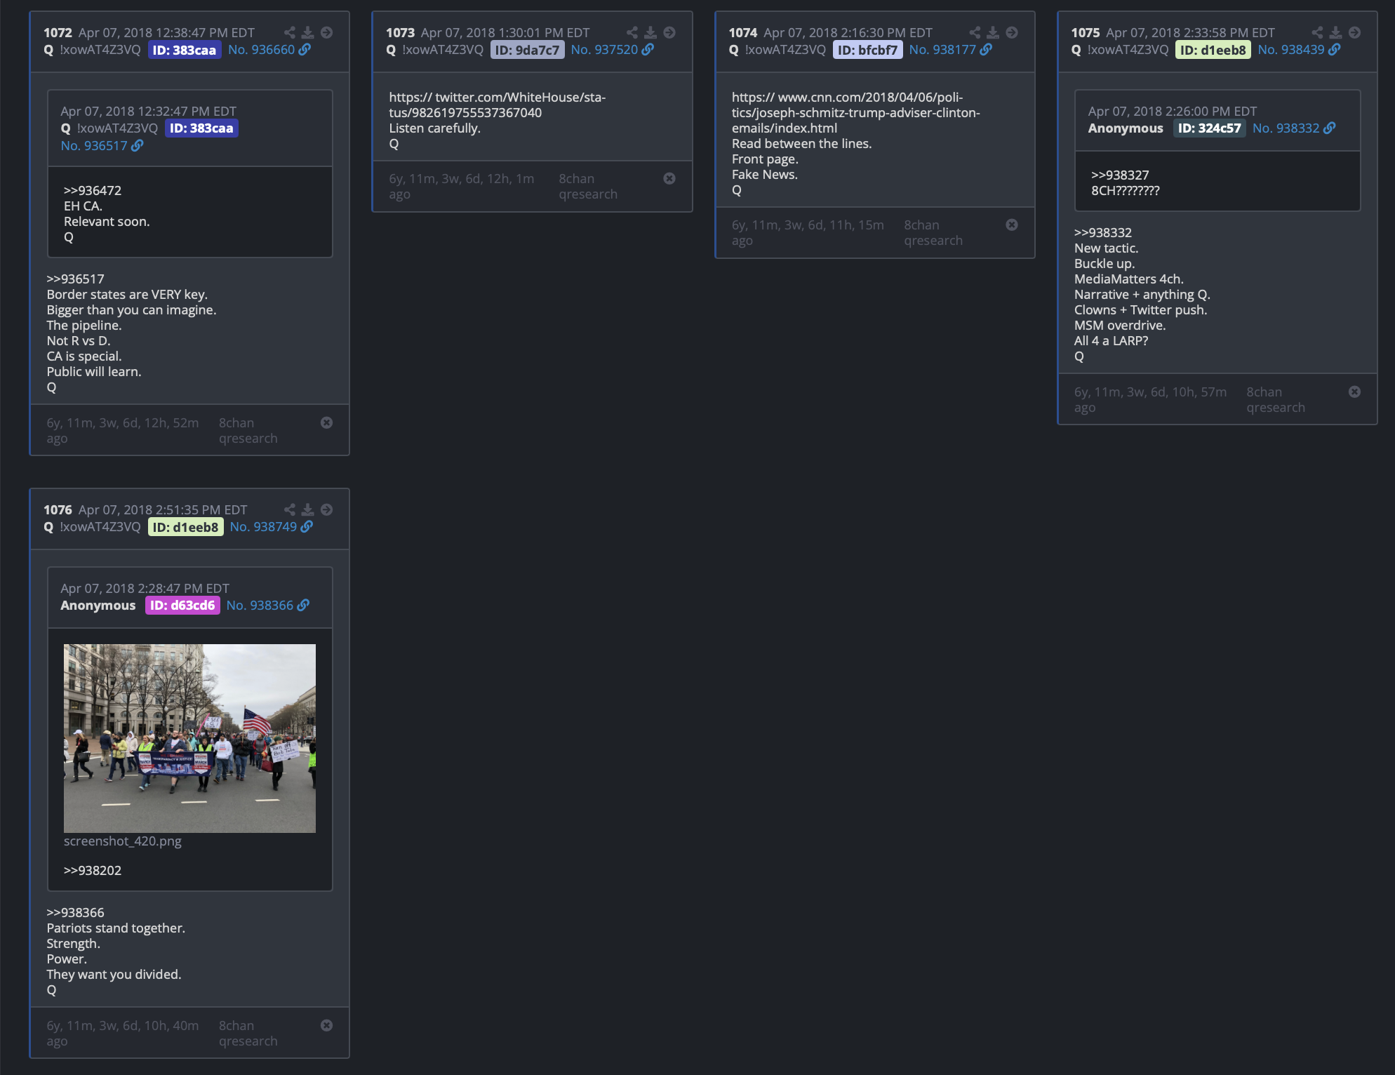Viewport: 1395px width, 1075px height.
Task: Click the ID: 324c57 badge
Action: point(1209,128)
